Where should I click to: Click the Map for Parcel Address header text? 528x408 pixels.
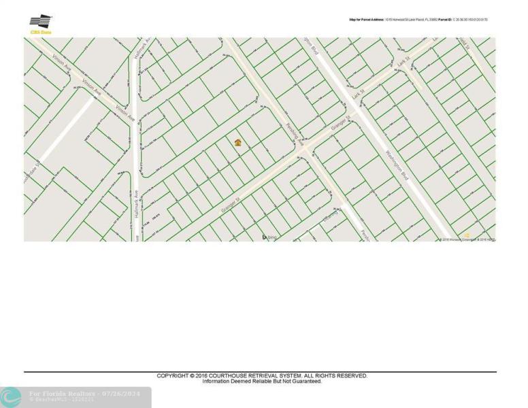click(418, 20)
